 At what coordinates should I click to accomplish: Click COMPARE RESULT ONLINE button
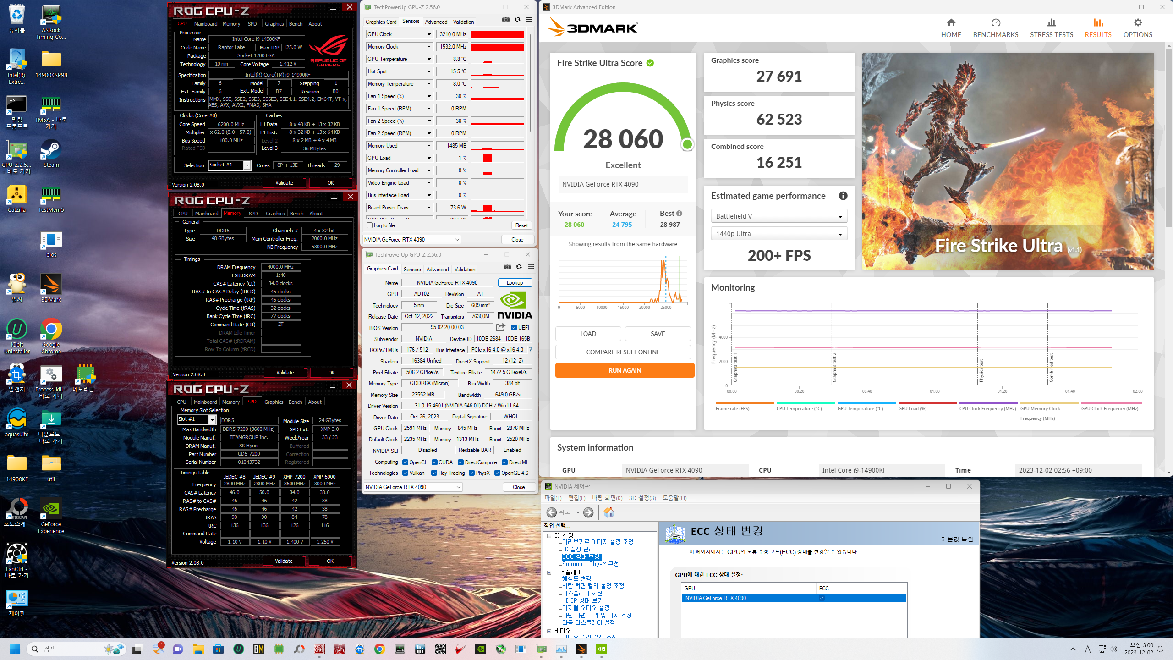[x=623, y=352]
